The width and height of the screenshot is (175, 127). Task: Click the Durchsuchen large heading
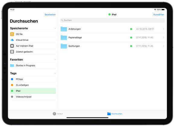coord(24,21)
